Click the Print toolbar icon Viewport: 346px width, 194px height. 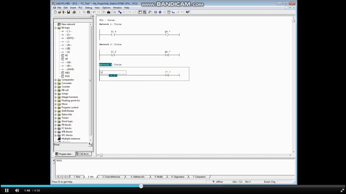click(74, 12)
